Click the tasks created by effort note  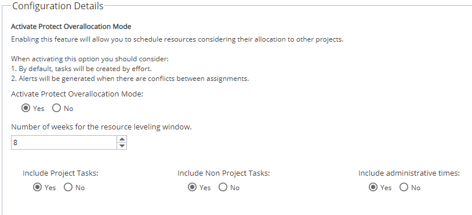point(81,69)
